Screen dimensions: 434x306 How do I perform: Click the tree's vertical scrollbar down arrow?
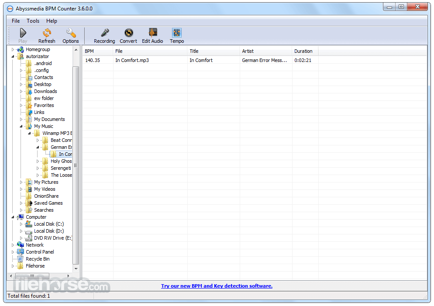(76, 269)
